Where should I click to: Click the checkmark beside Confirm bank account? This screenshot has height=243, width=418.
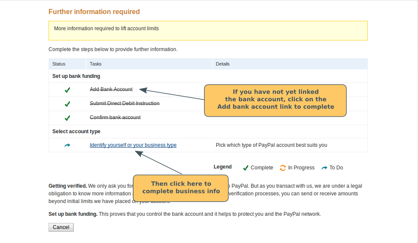coord(67,118)
